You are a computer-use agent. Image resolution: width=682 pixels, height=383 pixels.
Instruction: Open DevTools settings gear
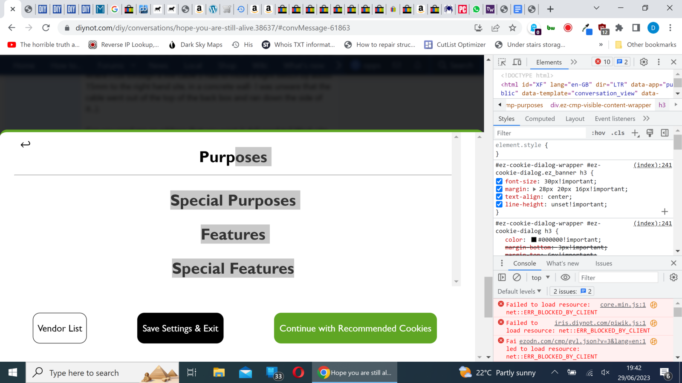click(x=644, y=62)
